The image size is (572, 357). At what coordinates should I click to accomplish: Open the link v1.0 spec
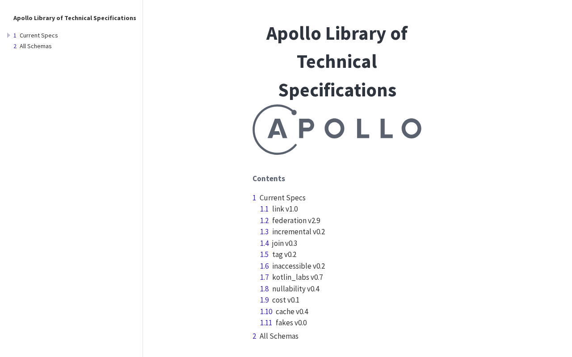(285, 209)
